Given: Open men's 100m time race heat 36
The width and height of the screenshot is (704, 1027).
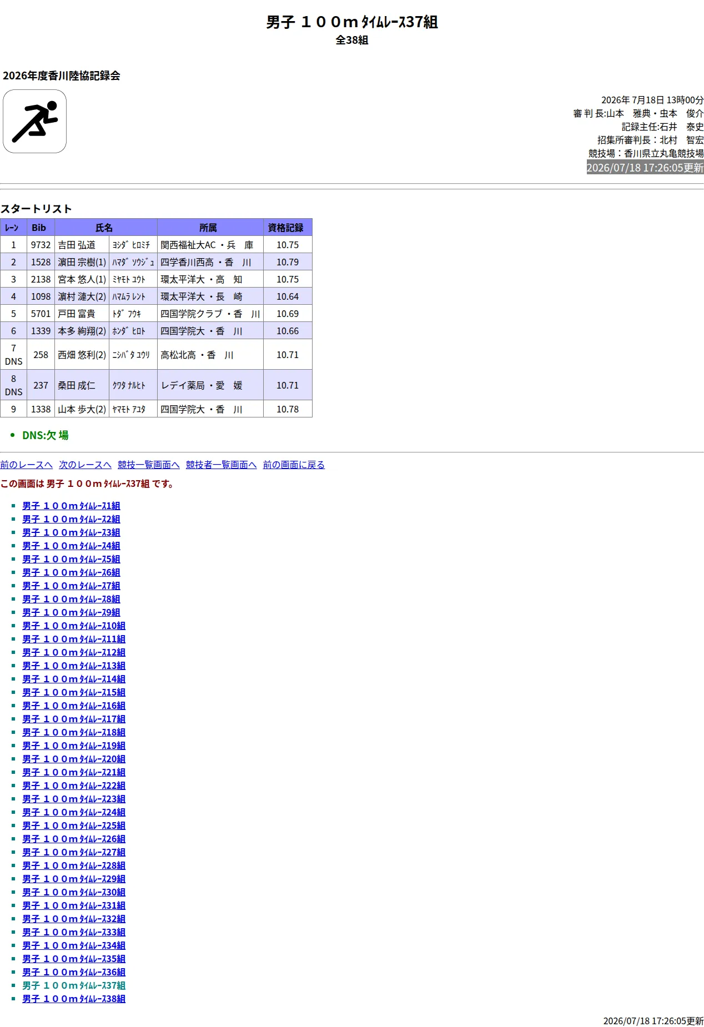Looking at the screenshot, I should 74,972.
